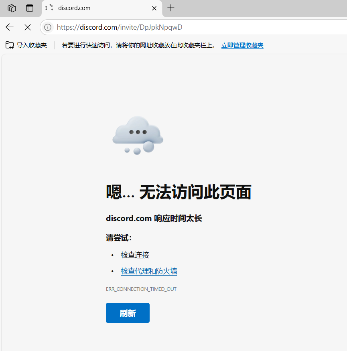Click the 请尝试 label
Screen dimensions: 347x351
[x=119, y=237]
